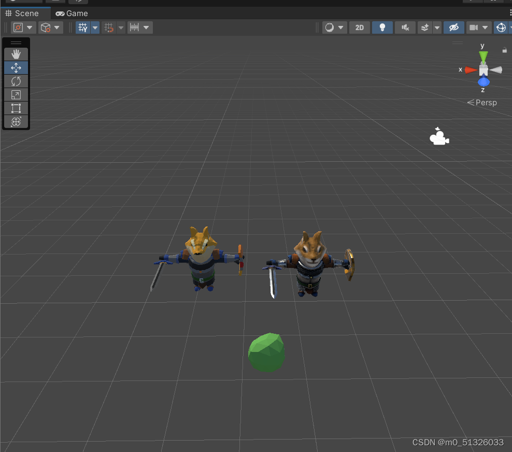
Task: Open the Scene view more options menu
Action: [510, 13]
